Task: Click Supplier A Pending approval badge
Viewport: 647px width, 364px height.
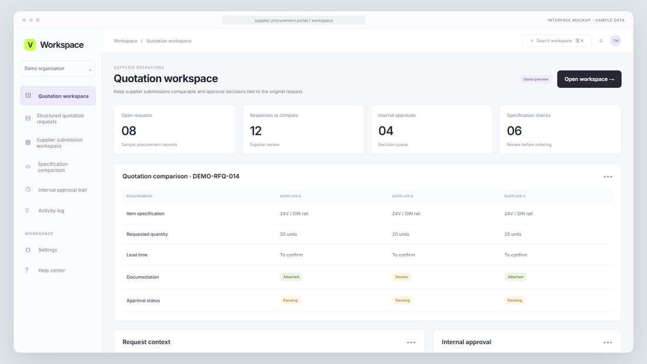Action: (x=290, y=300)
